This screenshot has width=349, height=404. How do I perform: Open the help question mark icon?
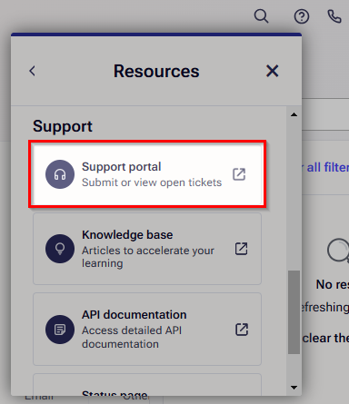pos(302,16)
